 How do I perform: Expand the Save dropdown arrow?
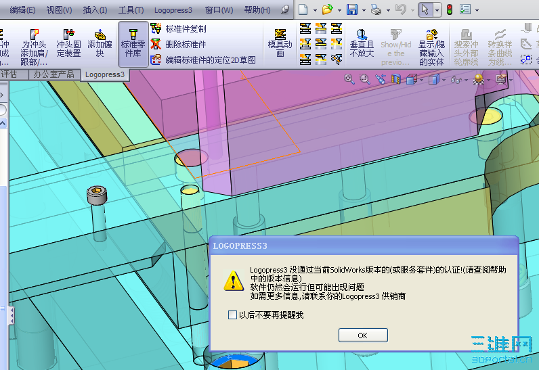pyautogui.click(x=364, y=10)
